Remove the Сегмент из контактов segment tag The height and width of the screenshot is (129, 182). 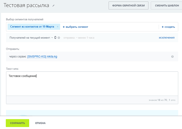(x=58, y=27)
